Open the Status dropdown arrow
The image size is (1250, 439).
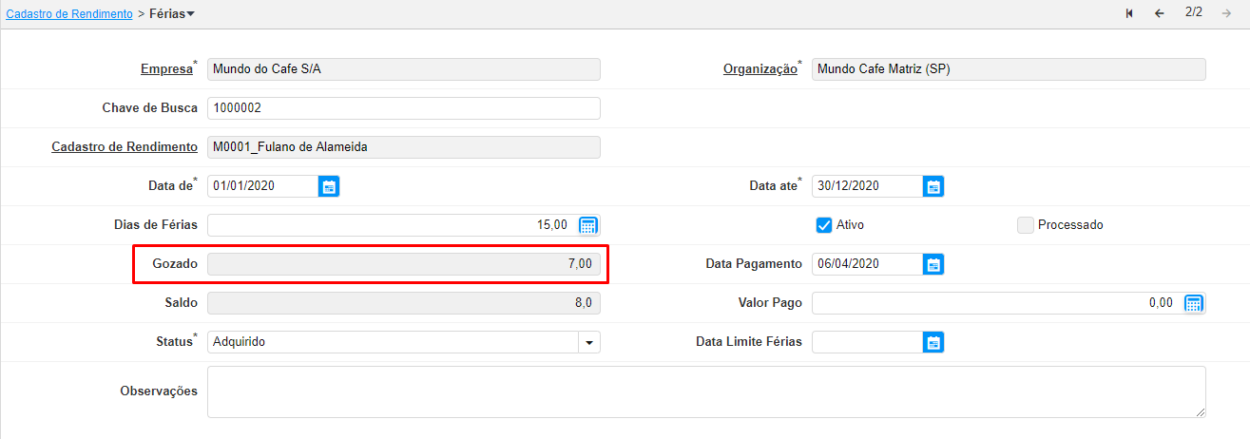point(589,342)
